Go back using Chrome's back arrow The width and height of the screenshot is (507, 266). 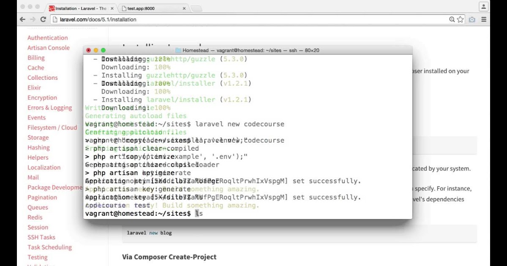pos(22,19)
